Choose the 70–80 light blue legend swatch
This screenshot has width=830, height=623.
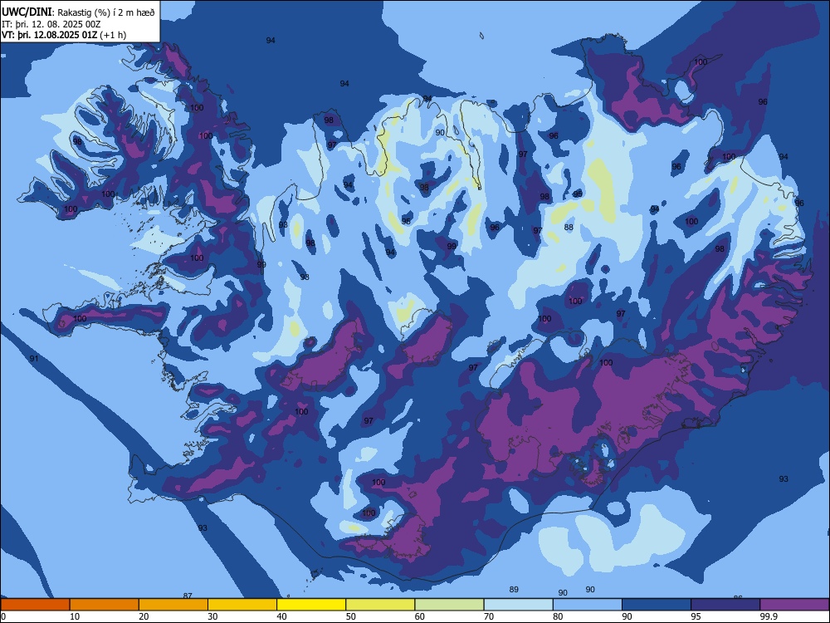coord(518,605)
